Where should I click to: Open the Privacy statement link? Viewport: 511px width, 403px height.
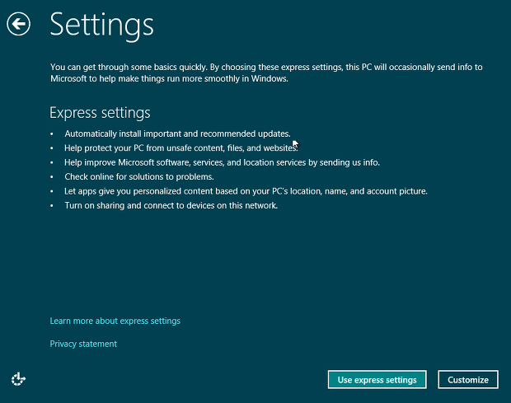coord(83,344)
